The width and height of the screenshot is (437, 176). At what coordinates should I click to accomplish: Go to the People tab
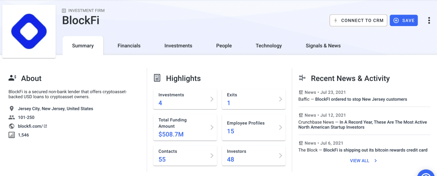[x=224, y=46]
